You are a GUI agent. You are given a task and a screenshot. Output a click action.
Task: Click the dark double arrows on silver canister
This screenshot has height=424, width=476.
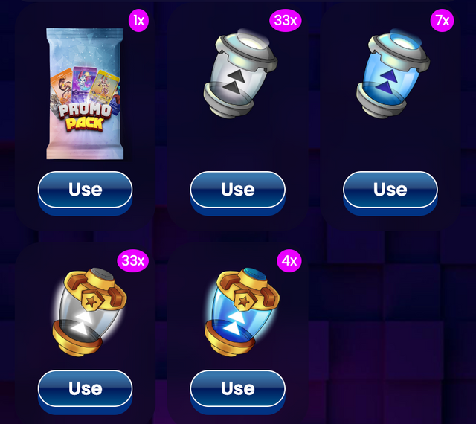pos(234,82)
